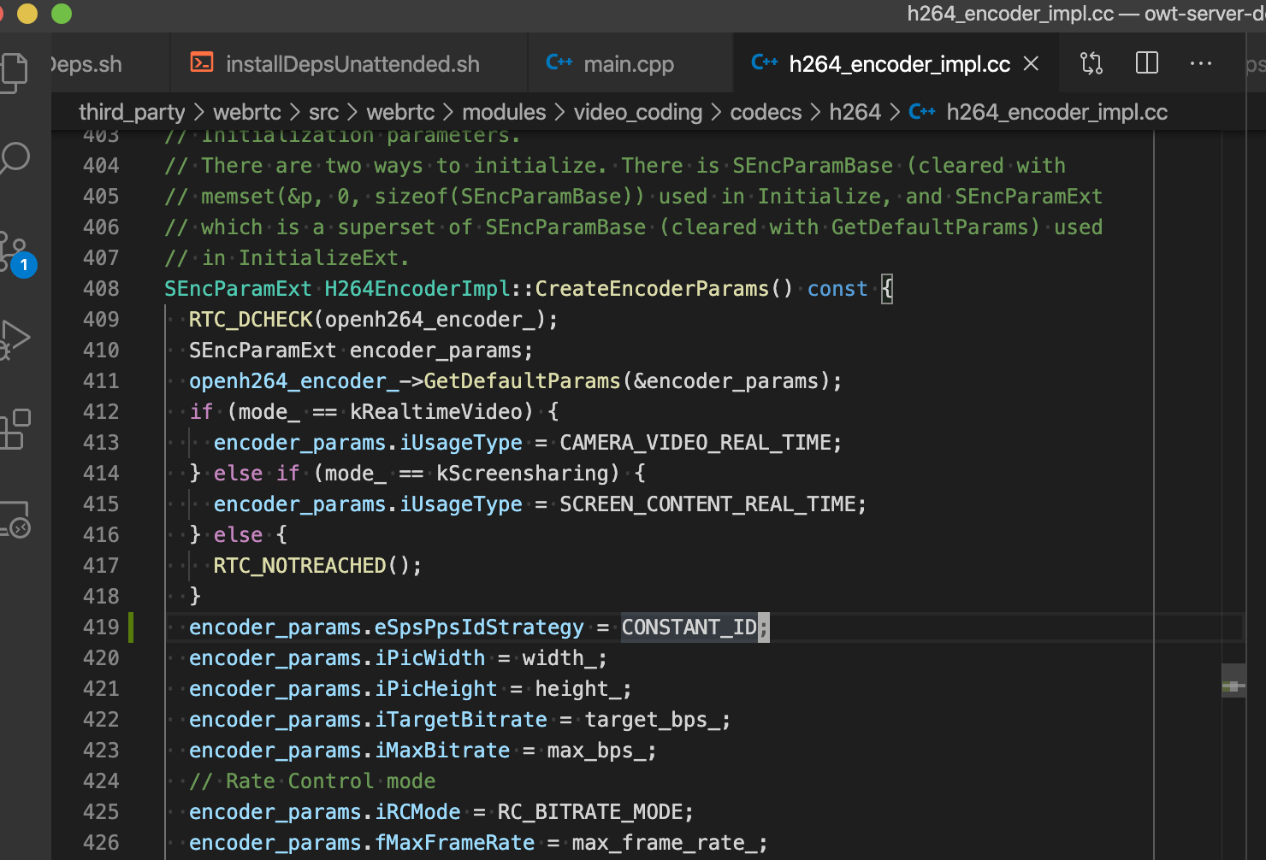Screen dimensions: 1266x860
Task: Click the codecs breadcrumb
Action: coord(766,112)
